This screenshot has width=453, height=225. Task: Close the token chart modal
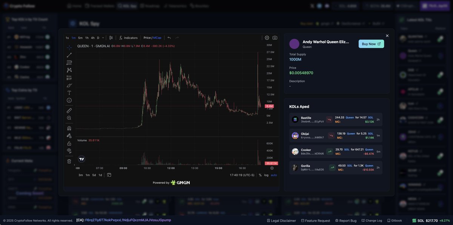(x=387, y=36)
